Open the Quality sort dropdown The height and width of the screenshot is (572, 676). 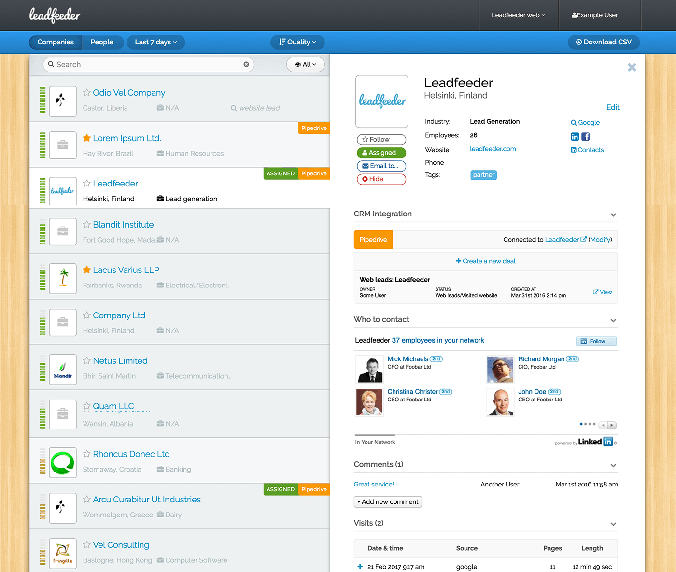tap(297, 42)
